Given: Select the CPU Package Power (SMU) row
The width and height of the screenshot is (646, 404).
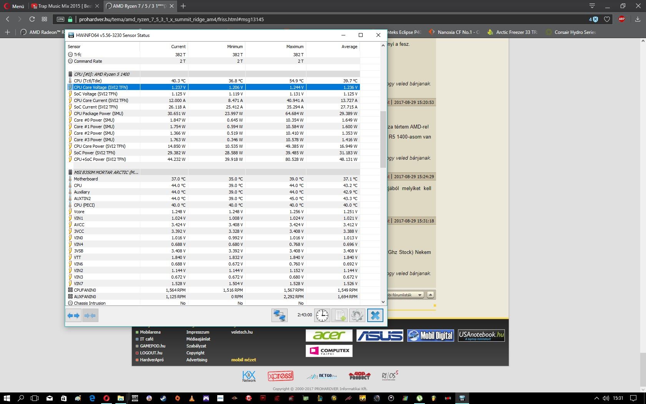Looking at the screenshot, I should pos(213,114).
